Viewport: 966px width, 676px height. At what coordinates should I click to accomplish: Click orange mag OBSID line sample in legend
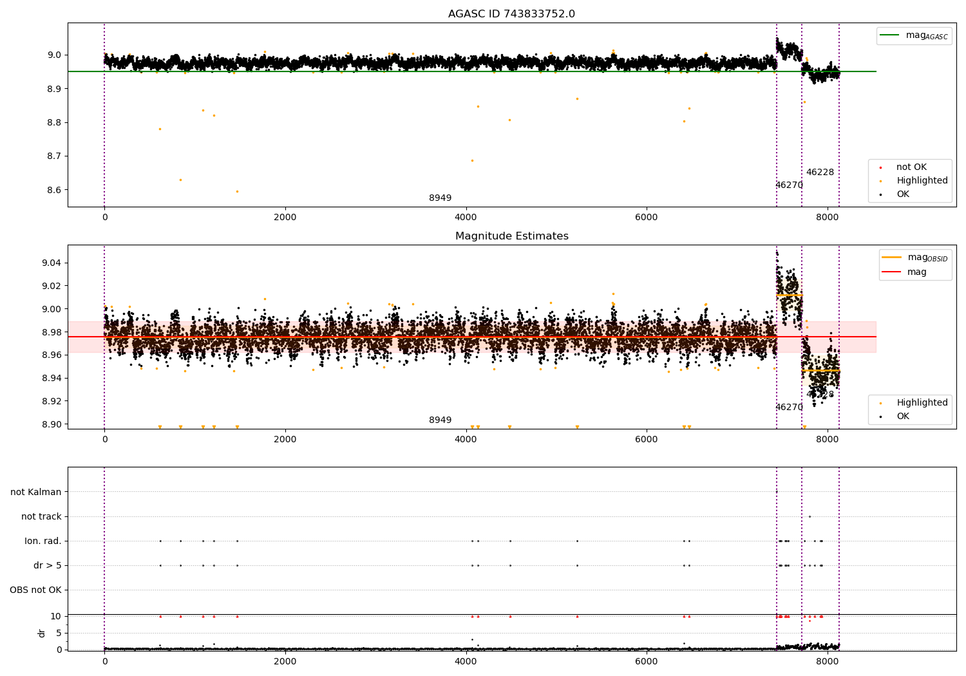coord(892,258)
